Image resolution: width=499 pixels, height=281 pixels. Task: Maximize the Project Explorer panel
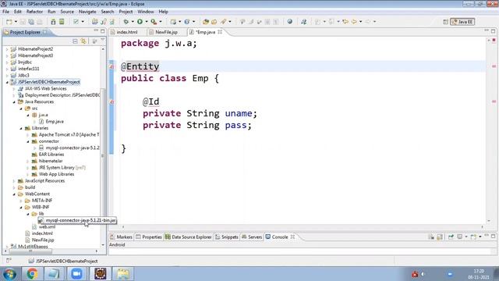(x=102, y=31)
